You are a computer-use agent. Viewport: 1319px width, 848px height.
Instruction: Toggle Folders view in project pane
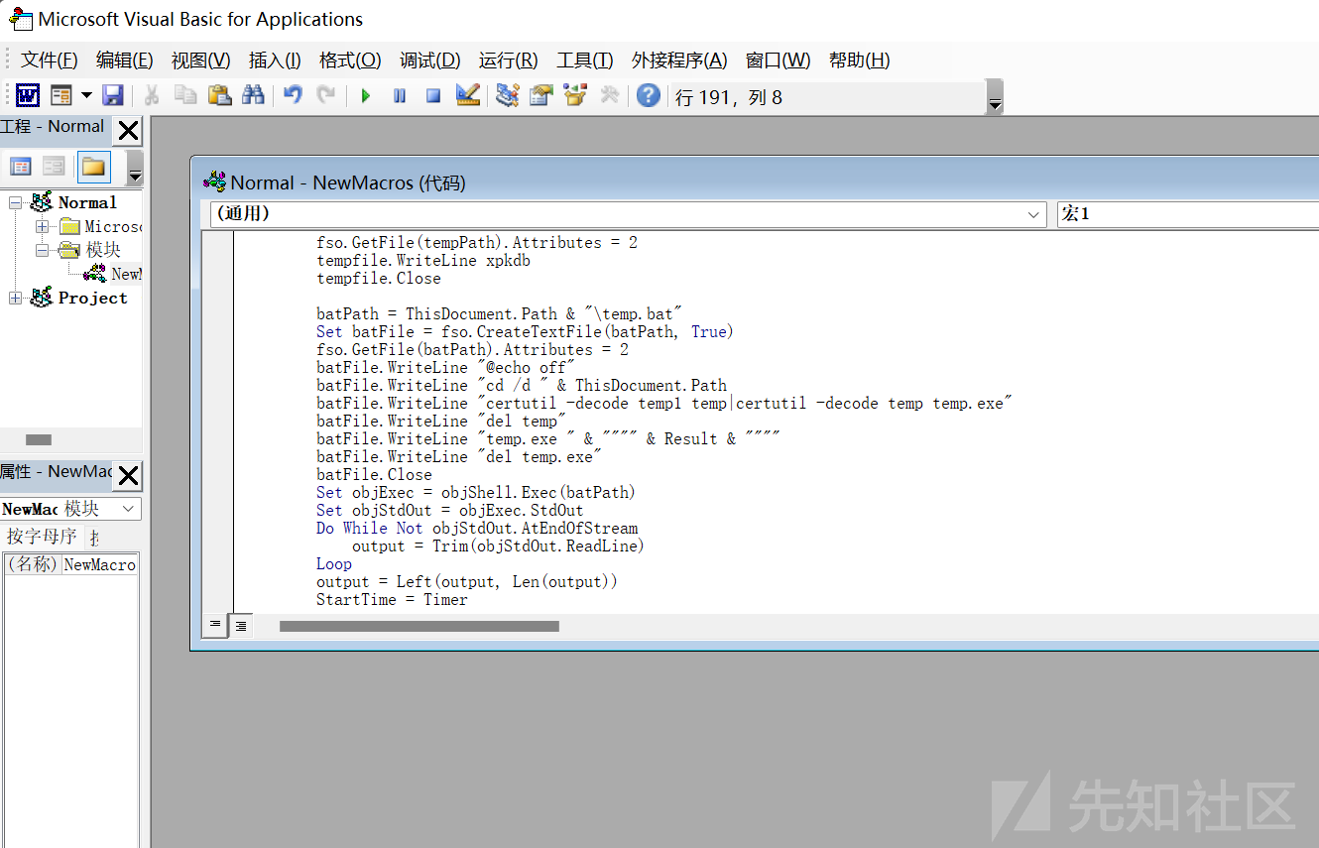click(x=94, y=167)
